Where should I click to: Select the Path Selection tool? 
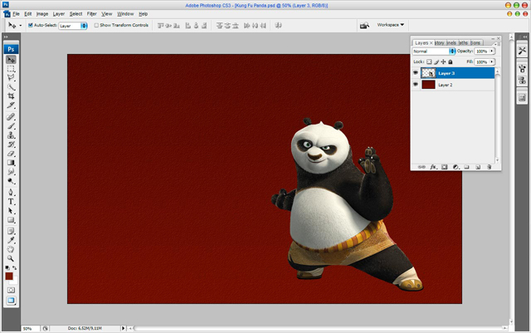(11, 211)
